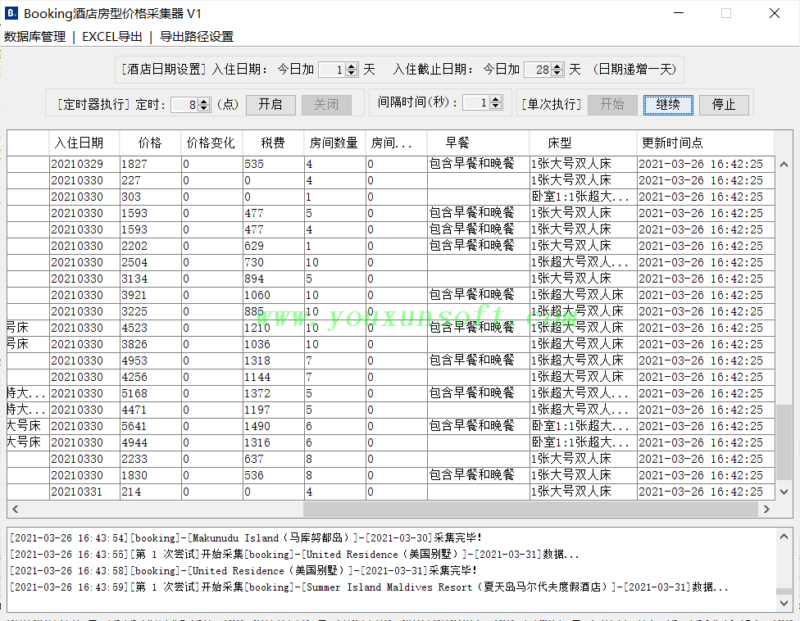Increase the 定时 hour spinner
Screen dimensions: 800x621
[x=203, y=102]
